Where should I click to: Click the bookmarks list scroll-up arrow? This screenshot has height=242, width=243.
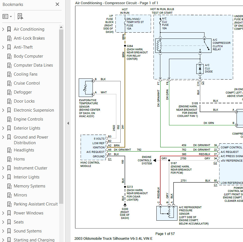pyautogui.click(x=61, y=27)
